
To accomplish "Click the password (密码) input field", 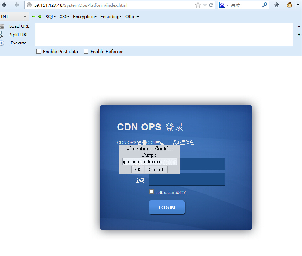I will 187,179.
